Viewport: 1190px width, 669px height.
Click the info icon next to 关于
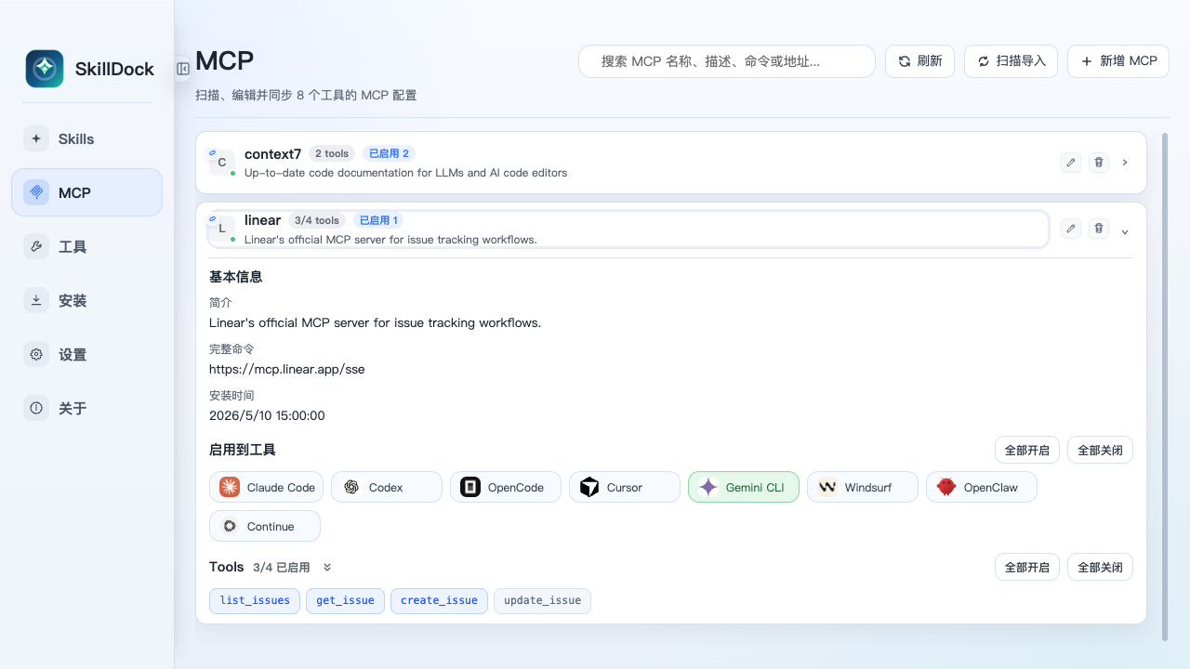click(36, 408)
